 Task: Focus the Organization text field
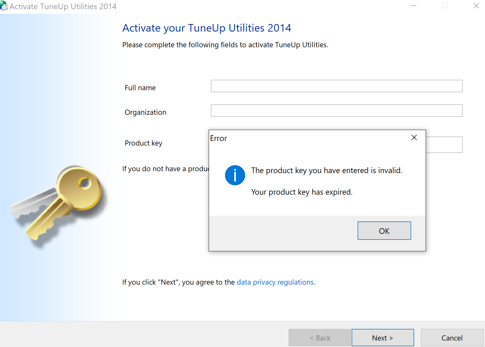336,111
